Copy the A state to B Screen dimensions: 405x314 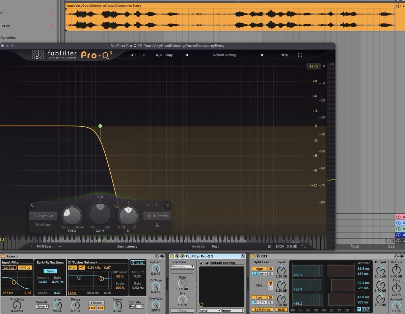[x=169, y=55]
